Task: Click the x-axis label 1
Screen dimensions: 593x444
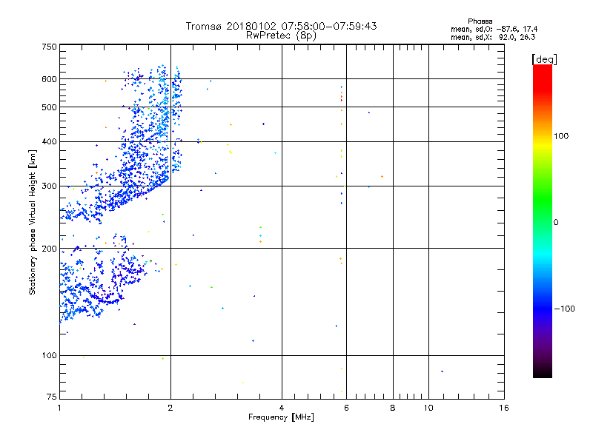Action: [x=59, y=408]
